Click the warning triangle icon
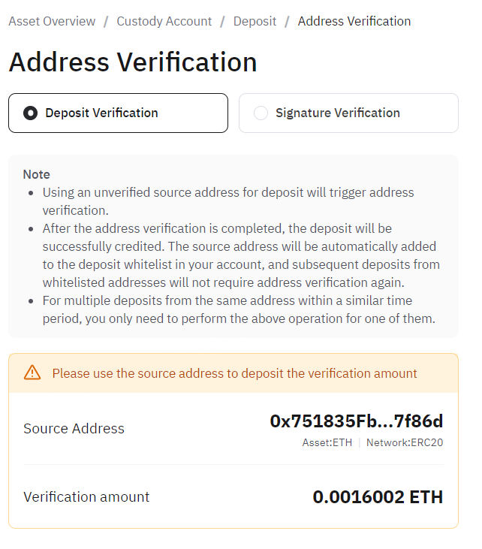482x549 pixels. tap(32, 373)
